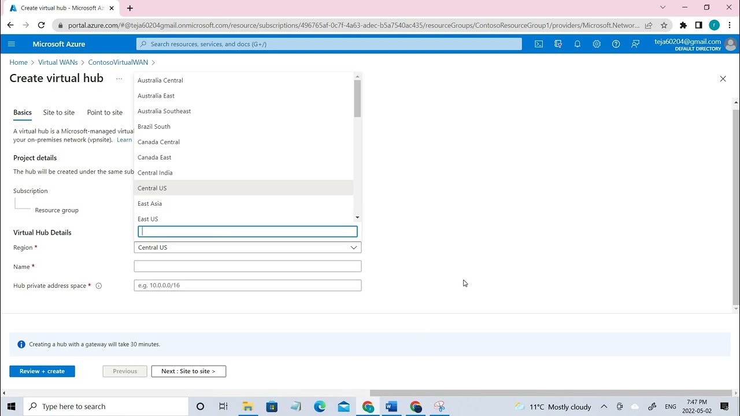The image size is (740, 416).
Task: Click the Microsoft Azure logo text
Action: point(59,44)
